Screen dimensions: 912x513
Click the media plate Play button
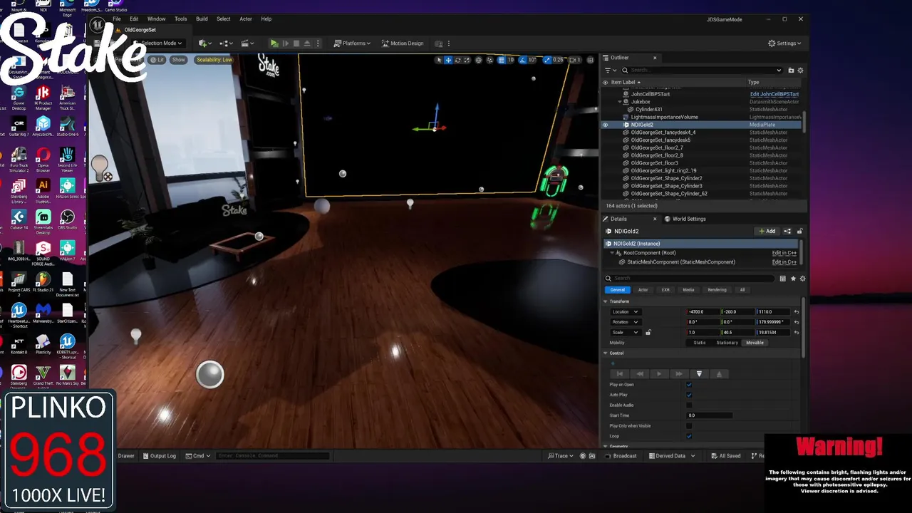point(659,374)
